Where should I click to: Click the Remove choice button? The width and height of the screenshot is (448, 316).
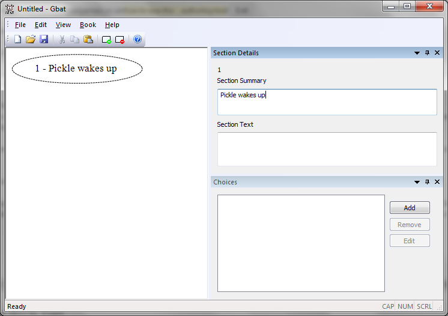(410, 225)
